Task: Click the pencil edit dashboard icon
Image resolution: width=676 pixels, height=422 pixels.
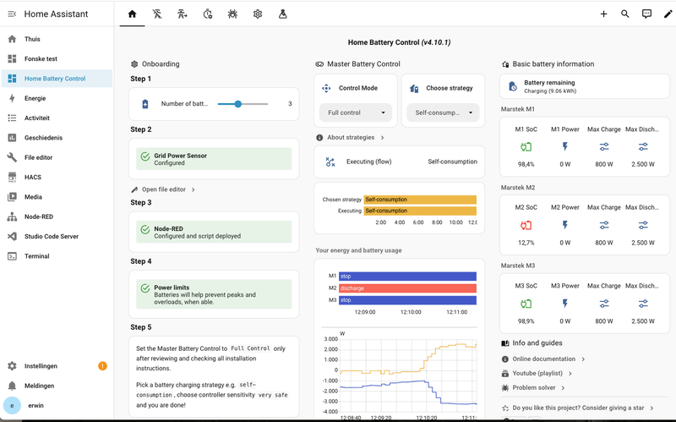Action: pos(668,14)
